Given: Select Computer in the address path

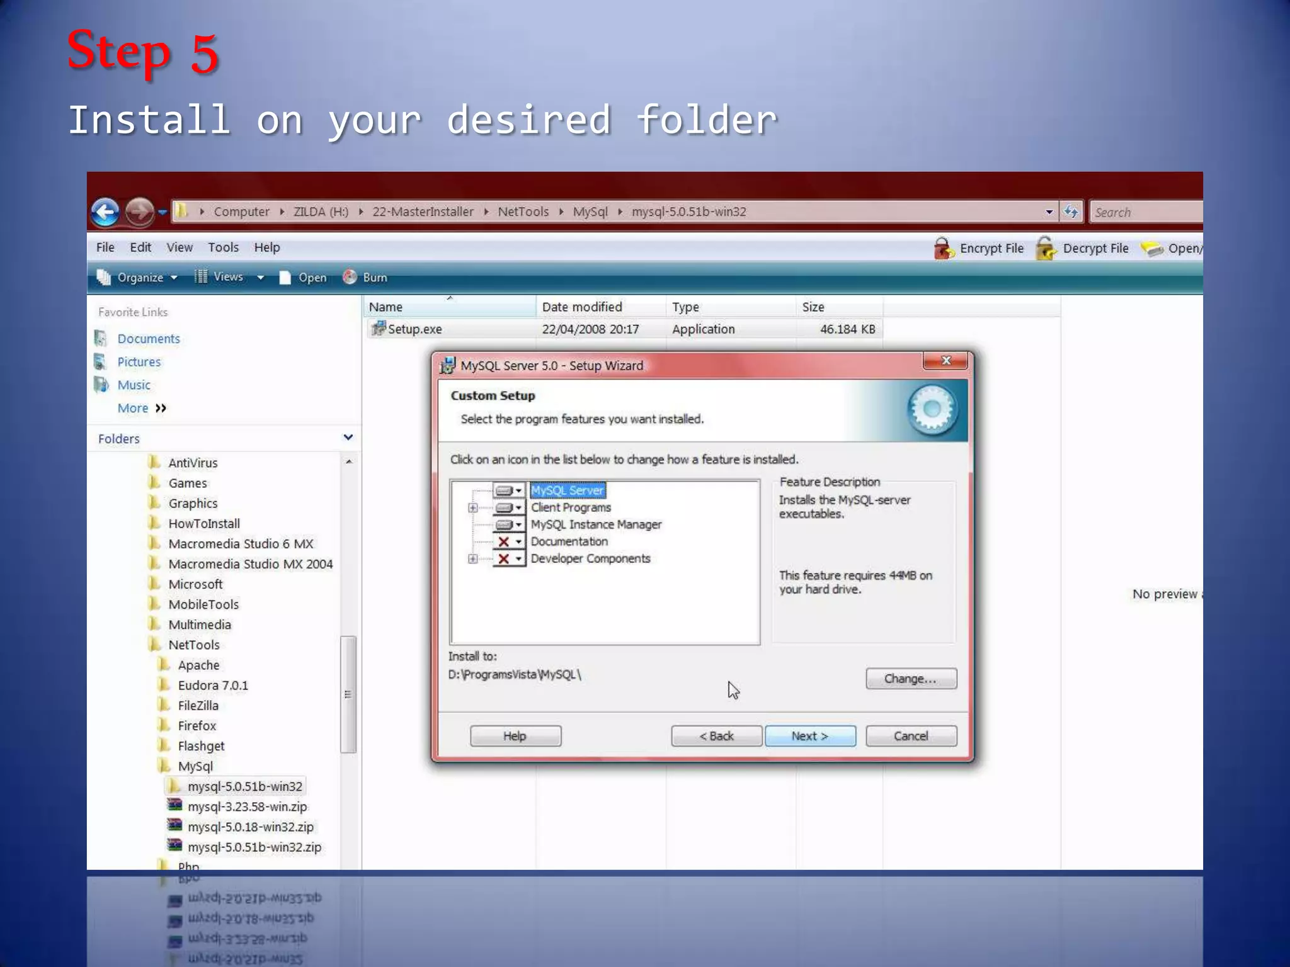Looking at the screenshot, I should (241, 212).
